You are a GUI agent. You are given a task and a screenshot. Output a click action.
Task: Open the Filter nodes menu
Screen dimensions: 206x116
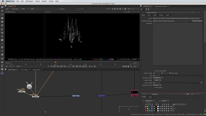point(2,25)
